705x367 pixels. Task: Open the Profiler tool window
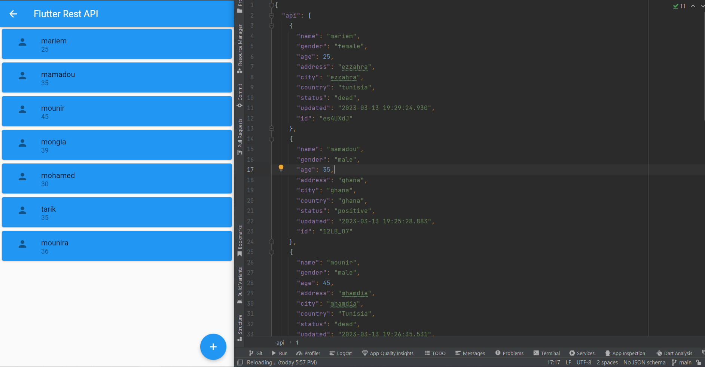pyautogui.click(x=308, y=353)
